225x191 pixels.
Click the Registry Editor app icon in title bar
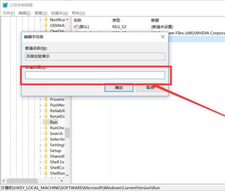point(5,5)
